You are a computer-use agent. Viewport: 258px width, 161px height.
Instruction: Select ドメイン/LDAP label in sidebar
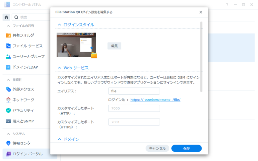point(25,67)
